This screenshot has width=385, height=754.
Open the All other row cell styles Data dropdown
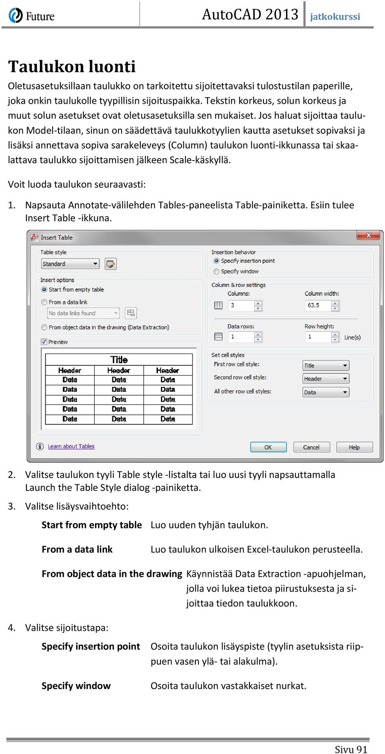326,392
